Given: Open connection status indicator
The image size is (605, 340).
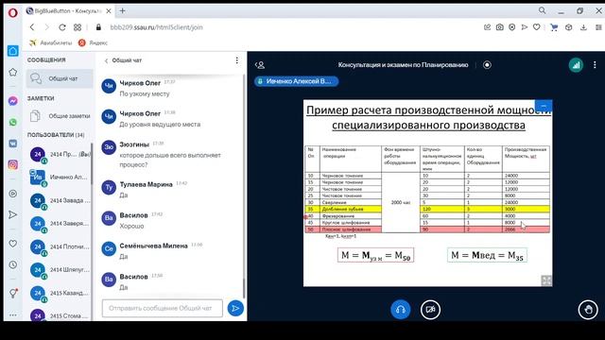Looking at the screenshot, I should 576,65.
